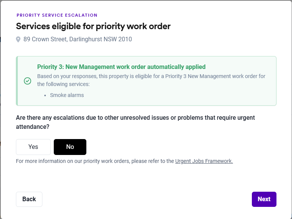The height and width of the screenshot is (219, 292).
Task: Click the green check circle icon
Action: (27, 81)
